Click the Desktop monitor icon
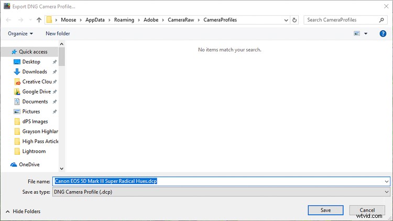 pos(17,62)
